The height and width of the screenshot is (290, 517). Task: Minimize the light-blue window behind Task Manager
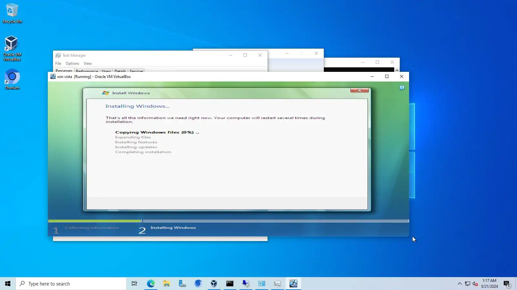(287, 53)
